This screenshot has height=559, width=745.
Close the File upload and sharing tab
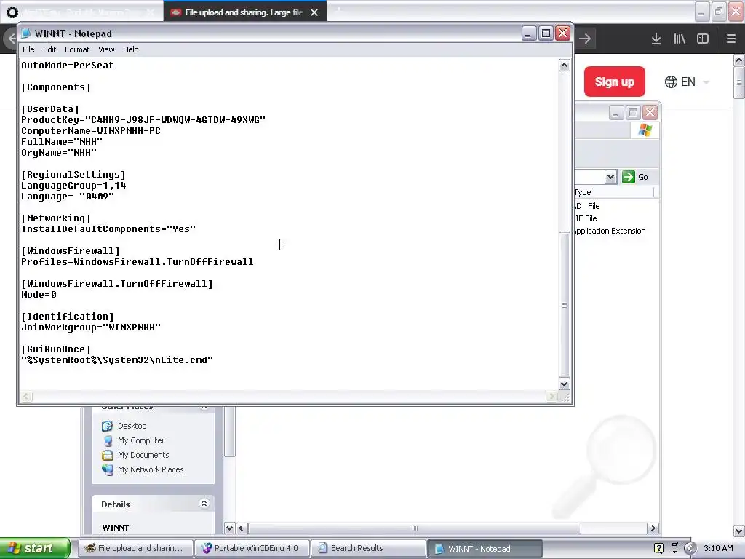point(314,12)
